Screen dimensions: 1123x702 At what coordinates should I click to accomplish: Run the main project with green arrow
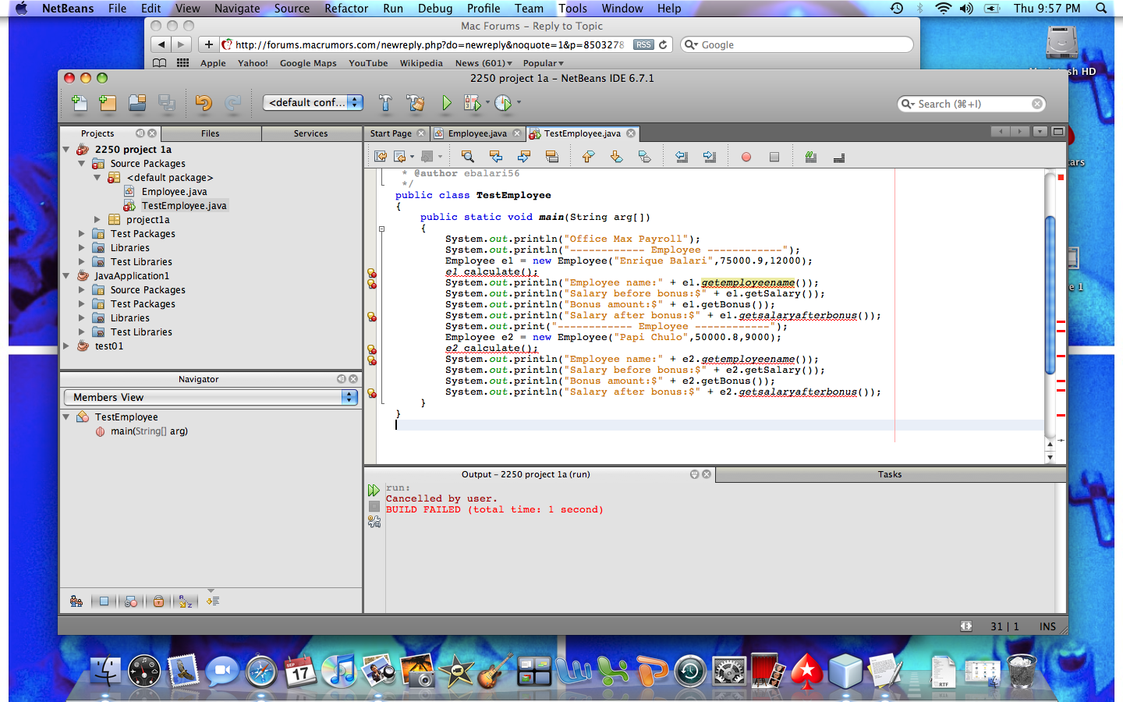pos(446,102)
